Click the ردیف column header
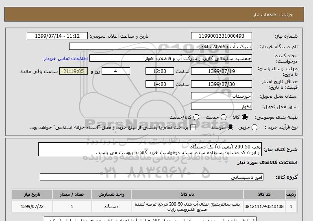 291,195
